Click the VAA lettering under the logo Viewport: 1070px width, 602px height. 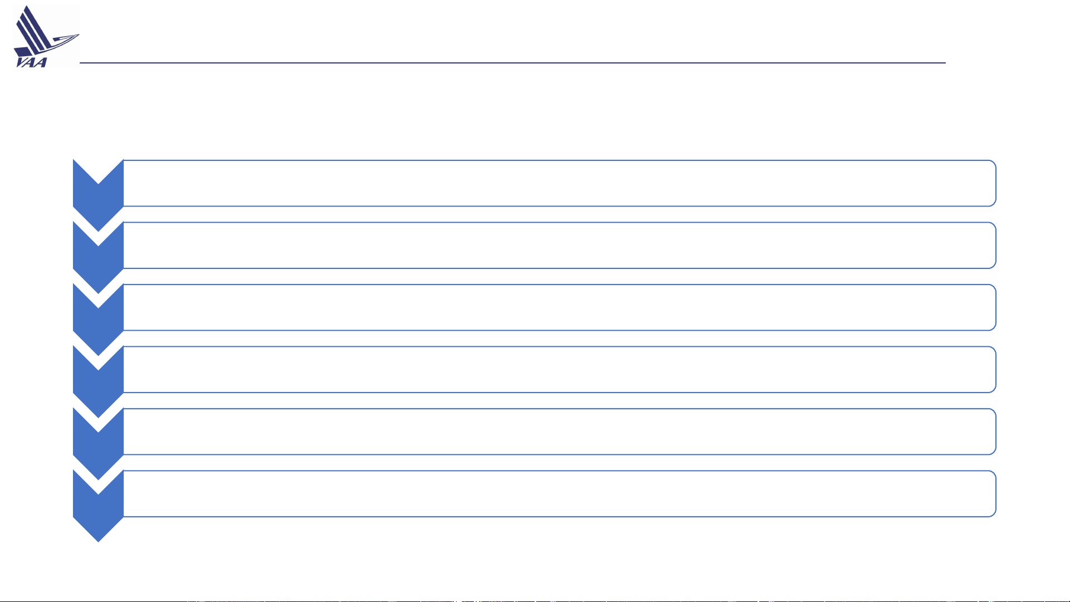32,62
